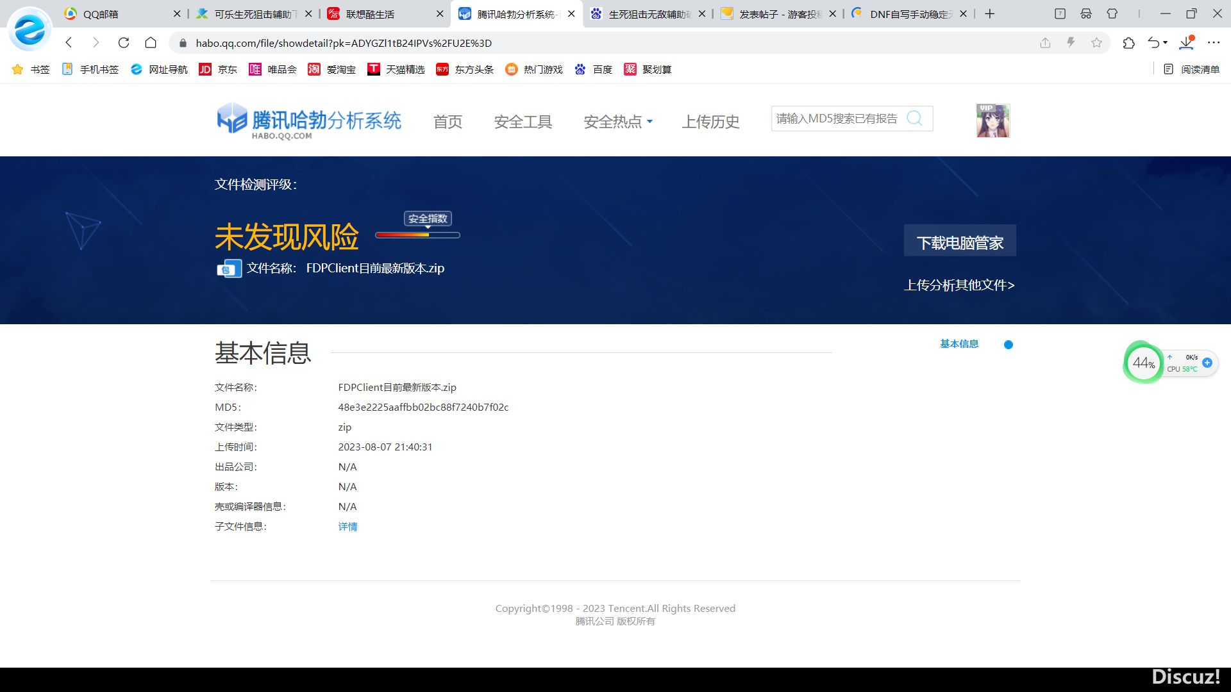The height and width of the screenshot is (692, 1231).
Task: Click the browser logo at top left
Action: 29,29
